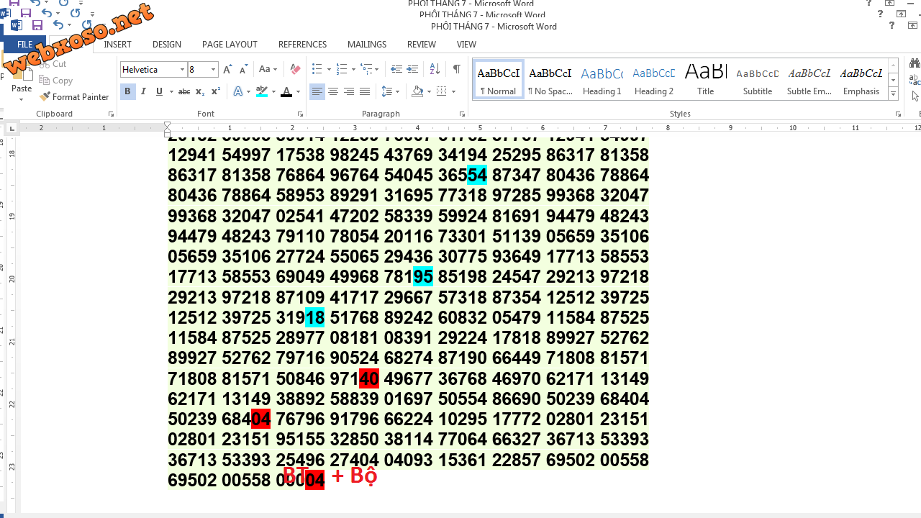Image resolution: width=921 pixels, height=518 pixels.
Task: Open the Helvetica font name dropdown
Action: coord(182,70)
